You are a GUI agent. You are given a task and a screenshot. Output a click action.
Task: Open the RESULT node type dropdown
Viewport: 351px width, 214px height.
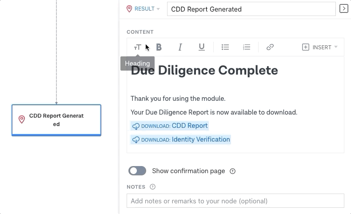(x=143, y=9)
